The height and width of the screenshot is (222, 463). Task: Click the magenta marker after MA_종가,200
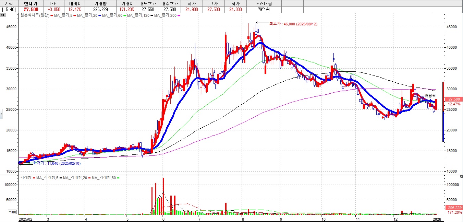[x=179, y=15]
